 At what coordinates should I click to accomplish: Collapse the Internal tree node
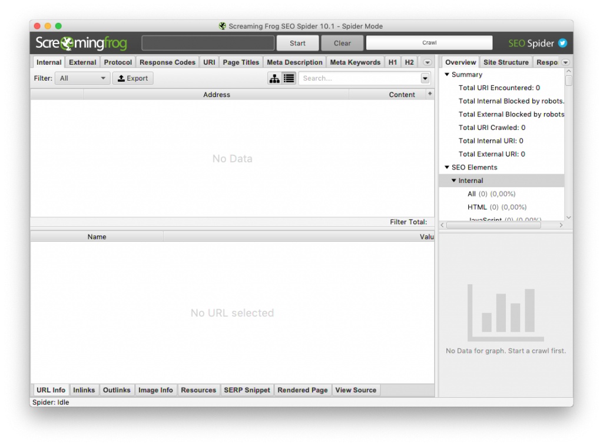pyautogui.click(x=454, y=181)
